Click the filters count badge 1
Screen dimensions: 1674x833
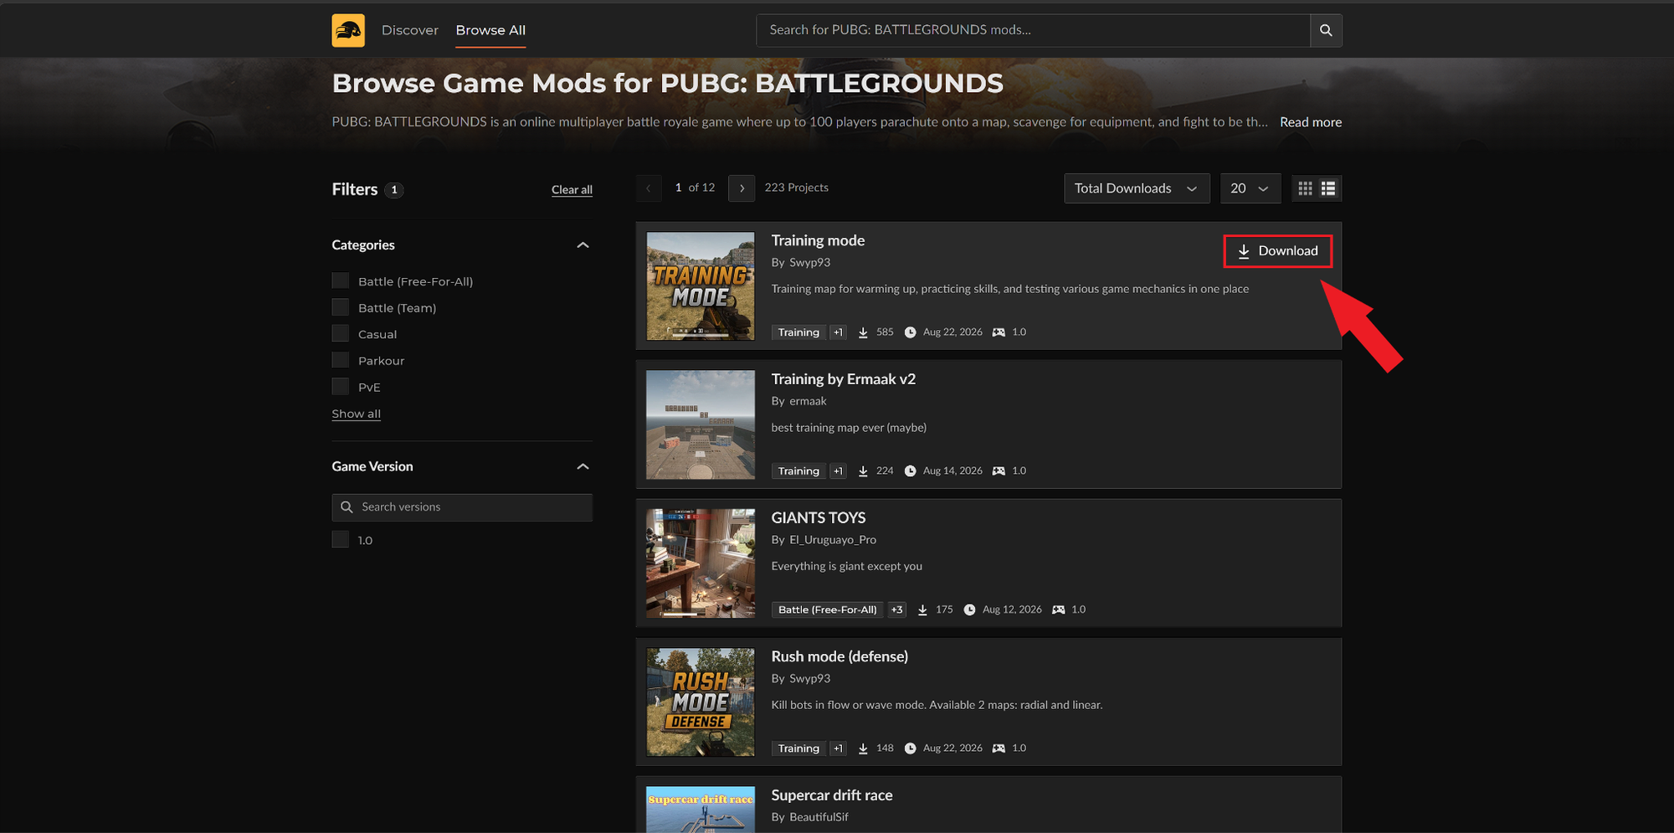pyautogui.click(x=394, y=190)
